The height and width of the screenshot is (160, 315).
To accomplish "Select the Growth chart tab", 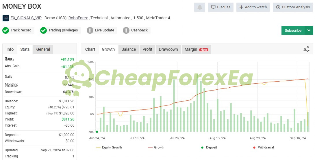I will (108, 49).
